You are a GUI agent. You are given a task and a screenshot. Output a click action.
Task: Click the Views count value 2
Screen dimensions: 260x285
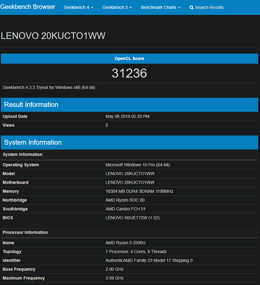point(107,125)
